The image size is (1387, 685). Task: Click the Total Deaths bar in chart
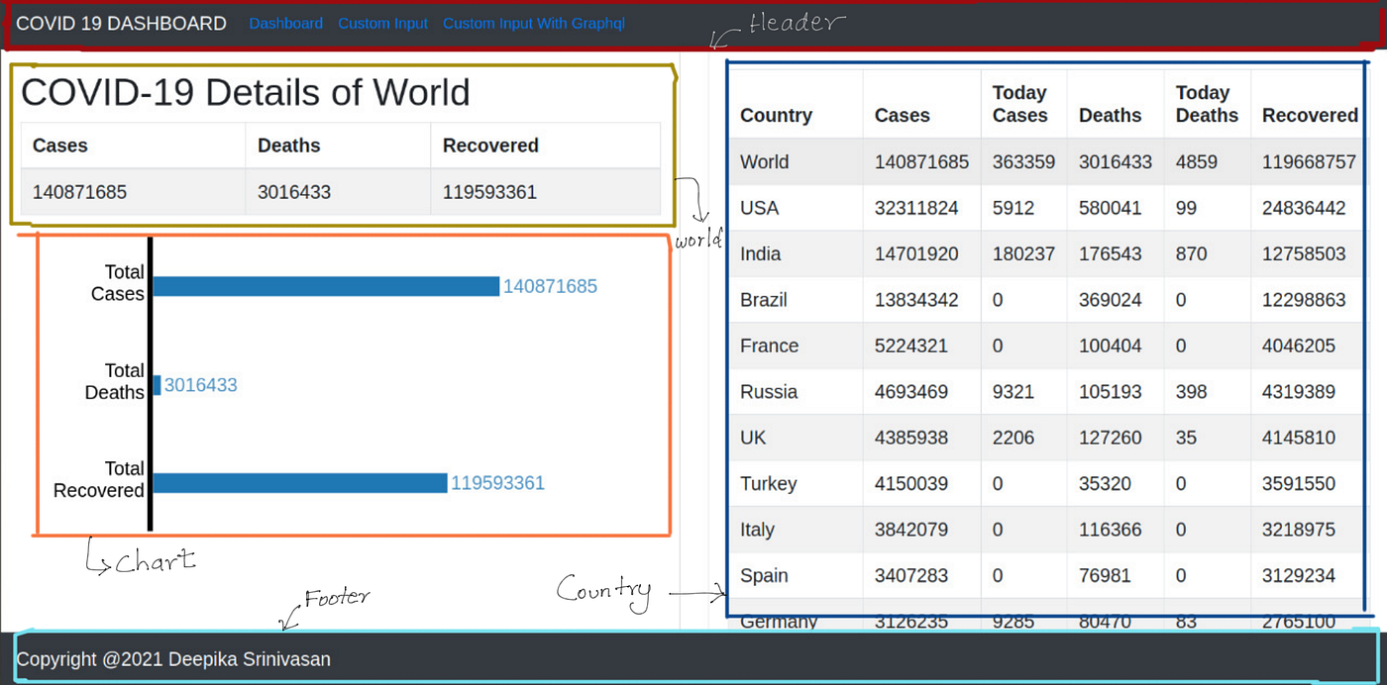coord(157,385)
